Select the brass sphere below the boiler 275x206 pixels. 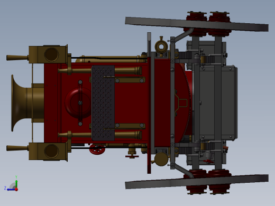(x=161, y=159)
